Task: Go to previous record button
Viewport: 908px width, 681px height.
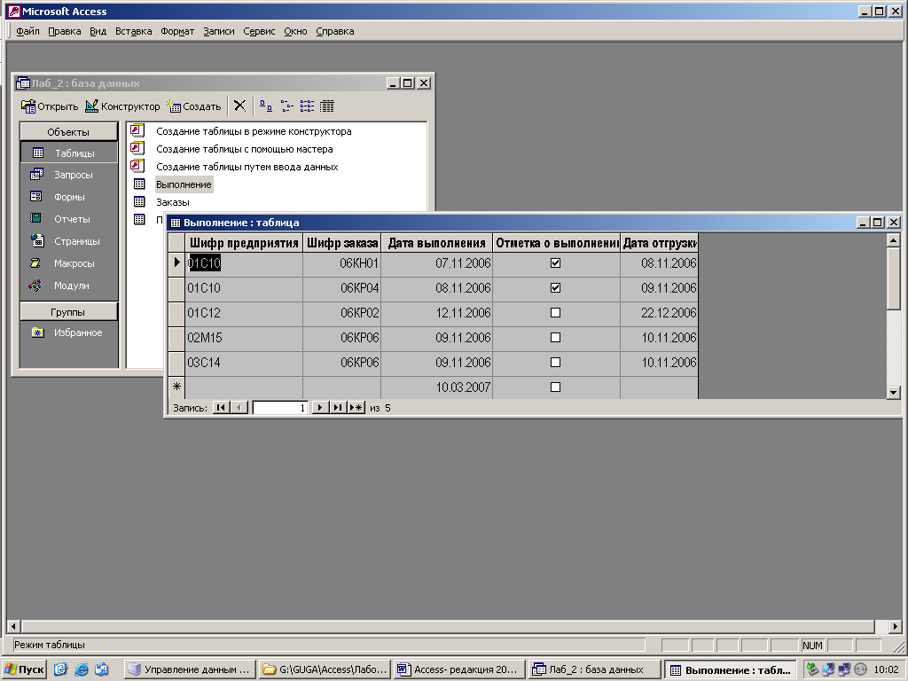Action: 239,408
